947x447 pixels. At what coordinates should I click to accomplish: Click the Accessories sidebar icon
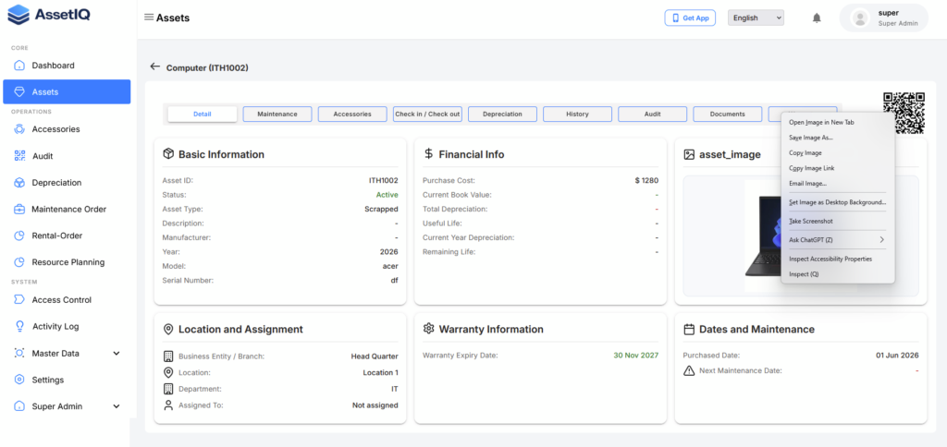[x=19, y=129]
